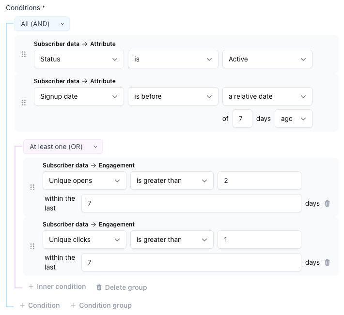
Task: Open the 'ago' direction dropdown
Action: [x=293, y=119]
